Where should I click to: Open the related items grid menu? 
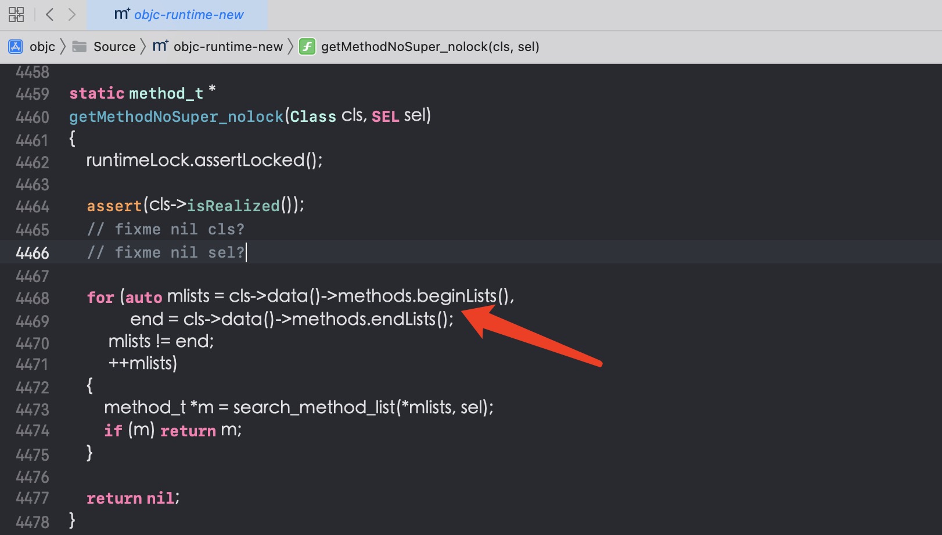point(16,15)
